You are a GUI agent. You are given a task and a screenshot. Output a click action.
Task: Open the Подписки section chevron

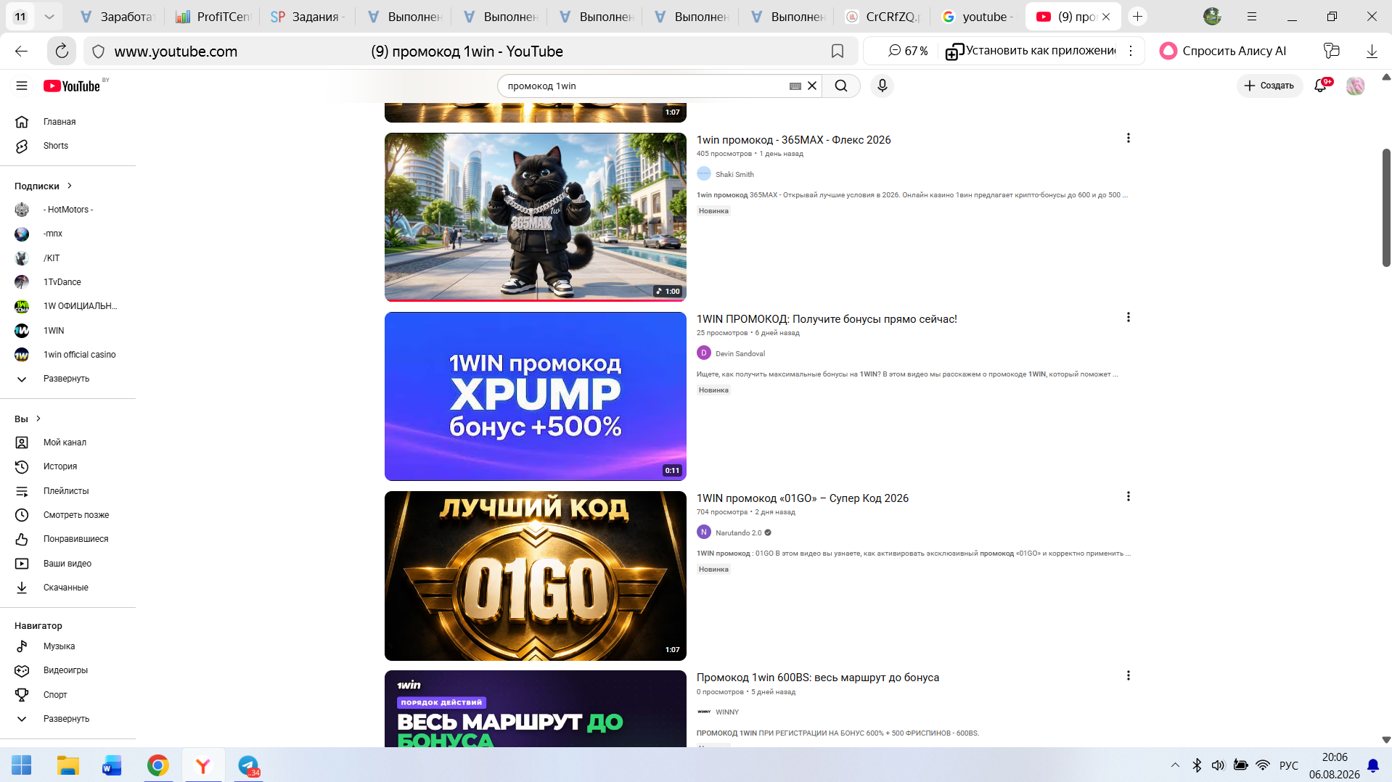70,186
